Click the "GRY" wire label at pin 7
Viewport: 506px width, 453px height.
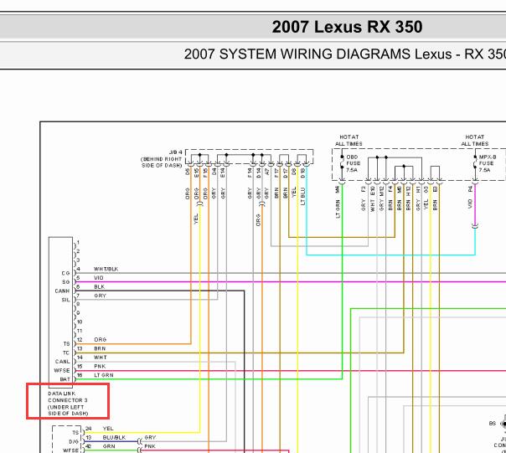100,296
